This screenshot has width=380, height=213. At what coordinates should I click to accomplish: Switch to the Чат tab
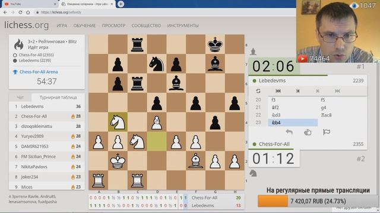[x=20, y=97]
